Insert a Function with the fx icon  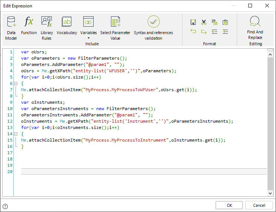pos(29,25)
